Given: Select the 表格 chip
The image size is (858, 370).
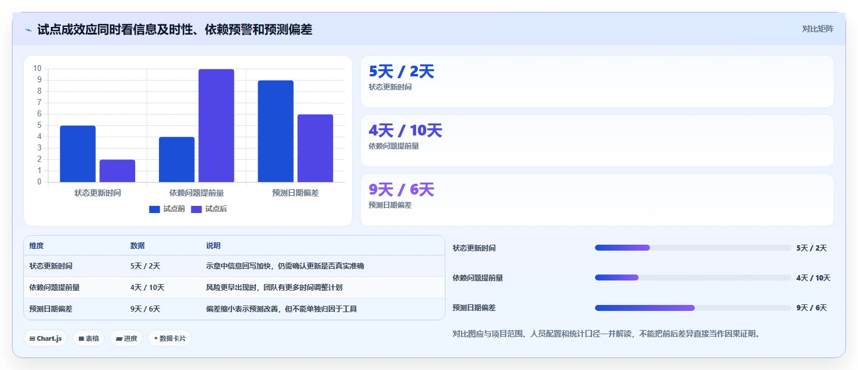Looking at the screenshot, I should click(x=88, y=338).
